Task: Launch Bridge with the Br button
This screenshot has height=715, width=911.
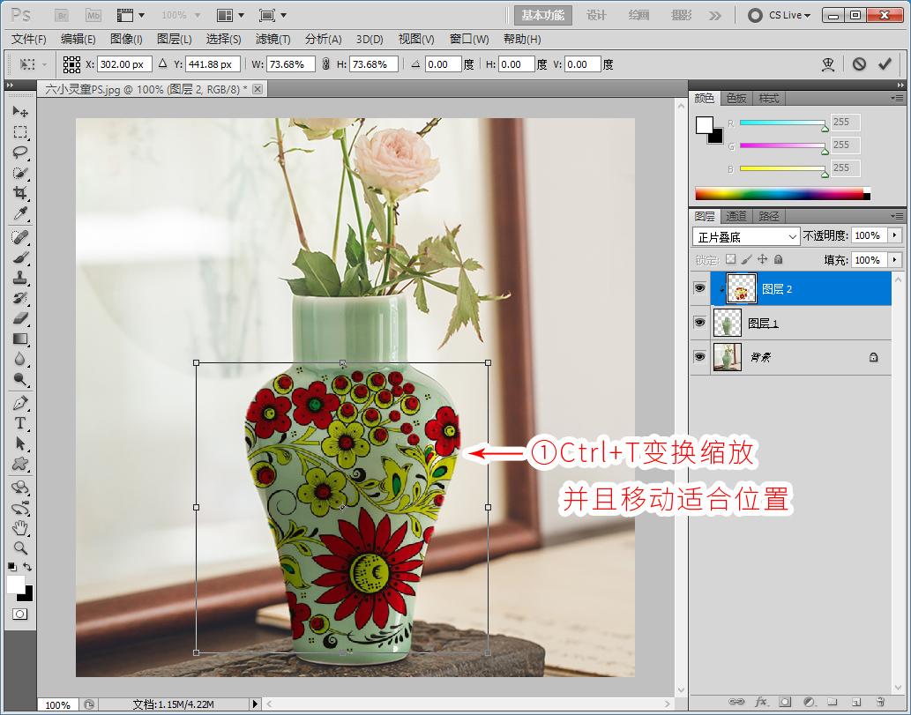Action: 61,15
